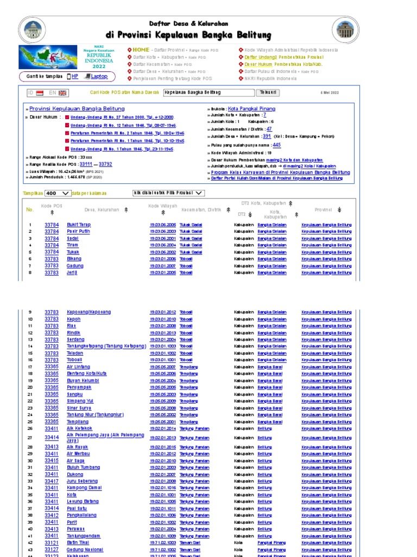Viewport: 417px width, 557px height.
Task: Click Range Realita Kode POS 33111 link
Action: [x=86, y=164]
